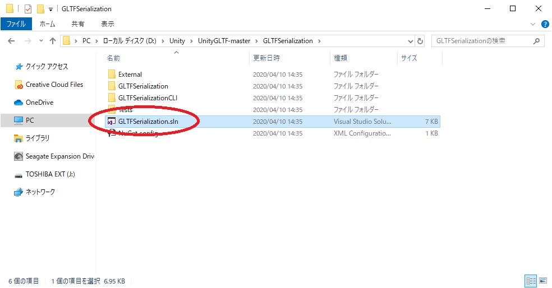Select the GLTFSerializationCLI folder icon
This screenshot has height=288, width=552.
(112, 97)
